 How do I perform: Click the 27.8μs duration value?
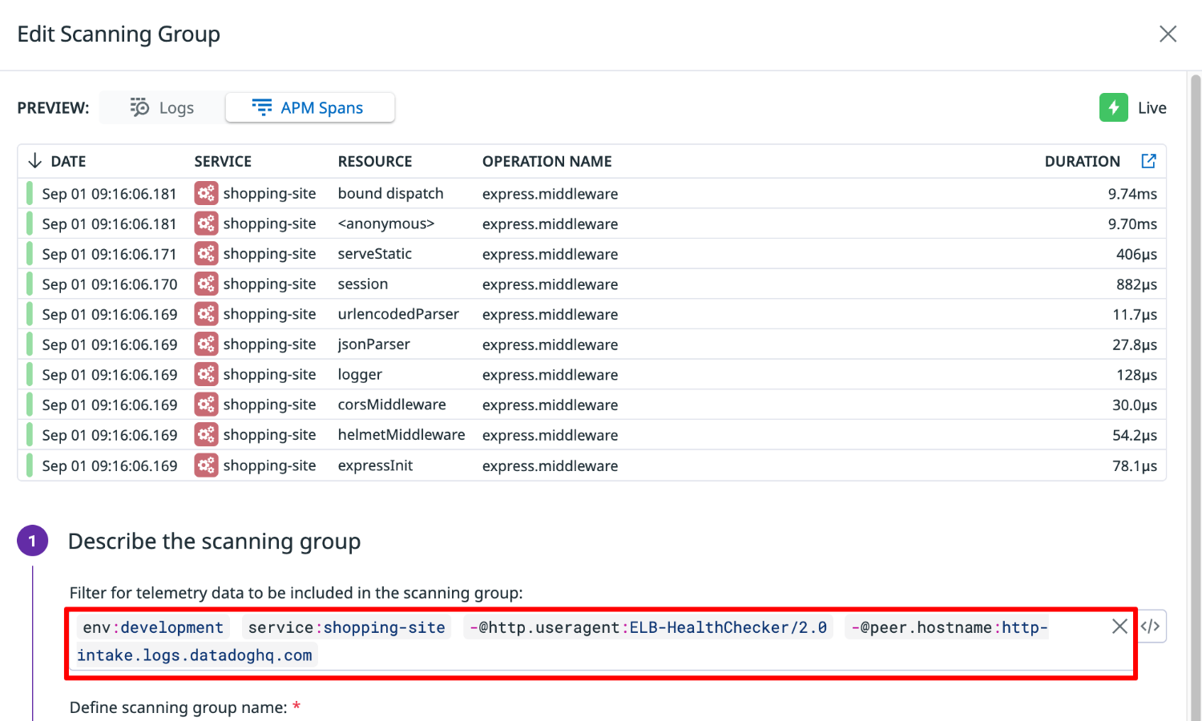(1135, 344)
